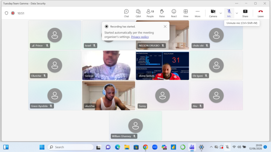Raise your hand in the meeting
This screenshot has width=271, height=152.
(x=162, y=13)
